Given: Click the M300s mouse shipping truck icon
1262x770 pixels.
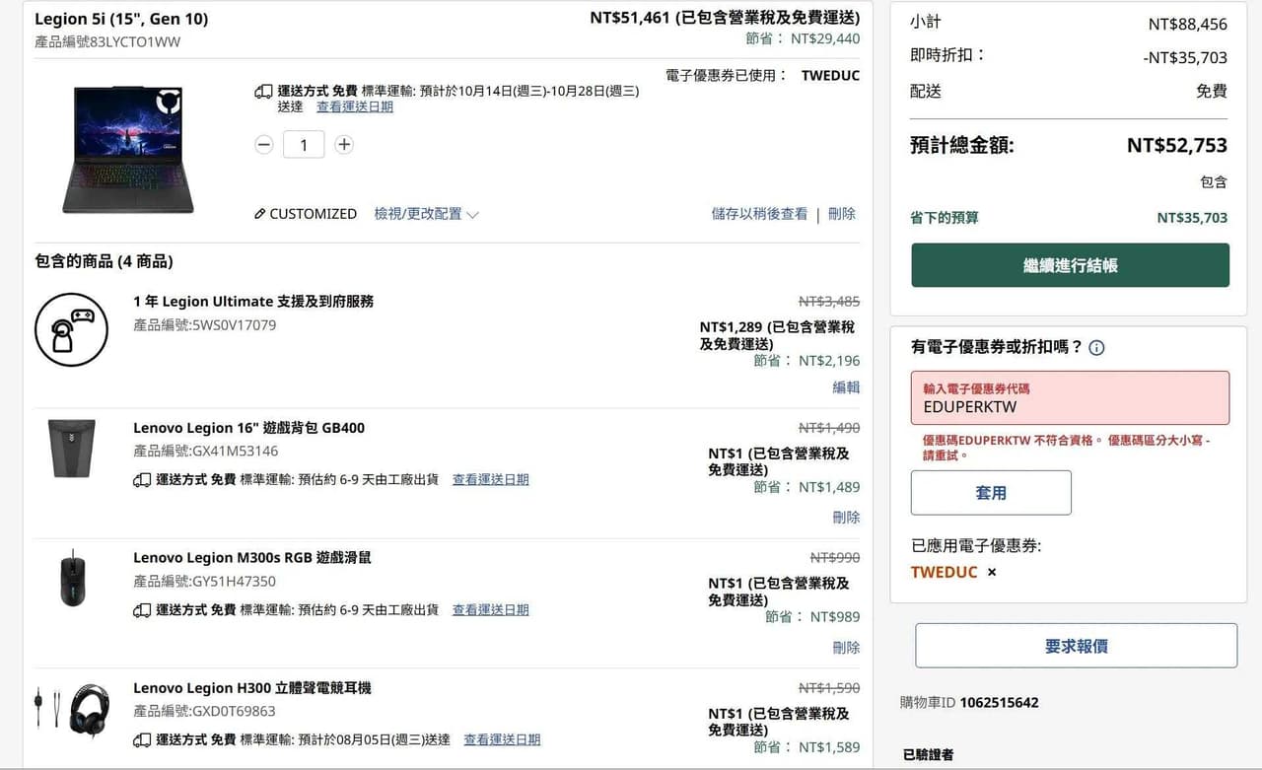Looking at the screenshot, I should (x=142, y=610).
